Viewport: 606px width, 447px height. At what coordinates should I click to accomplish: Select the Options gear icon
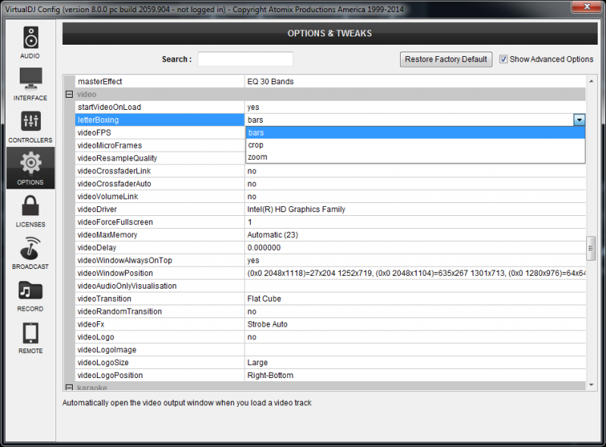point(30,163)
